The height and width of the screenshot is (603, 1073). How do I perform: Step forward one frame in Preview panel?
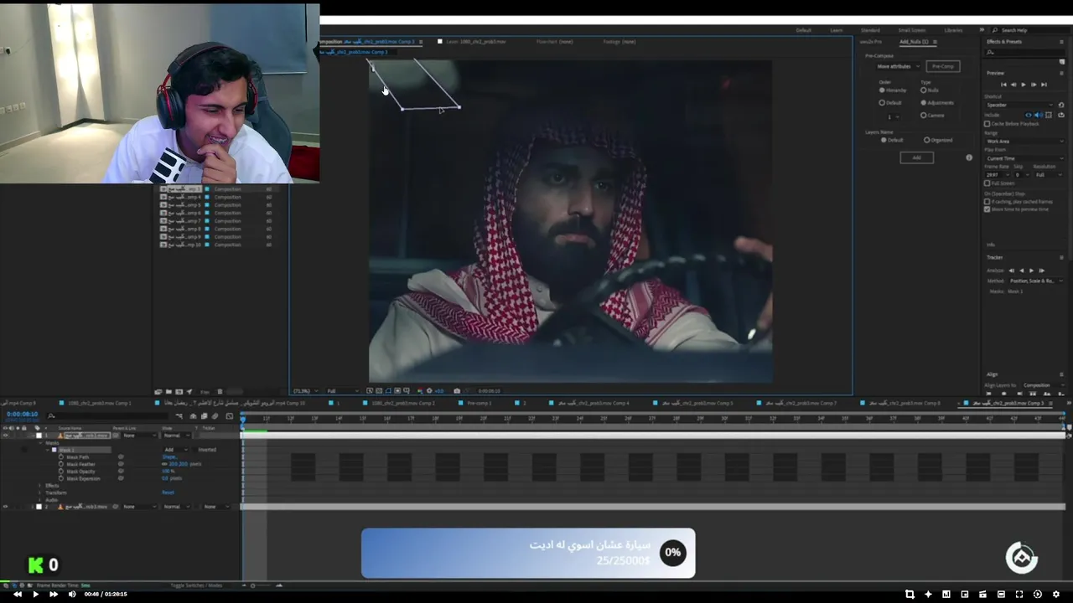click(1034, 85)
